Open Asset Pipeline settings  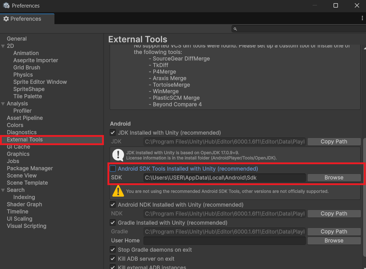pyautogui.click(x=25, y=118)
